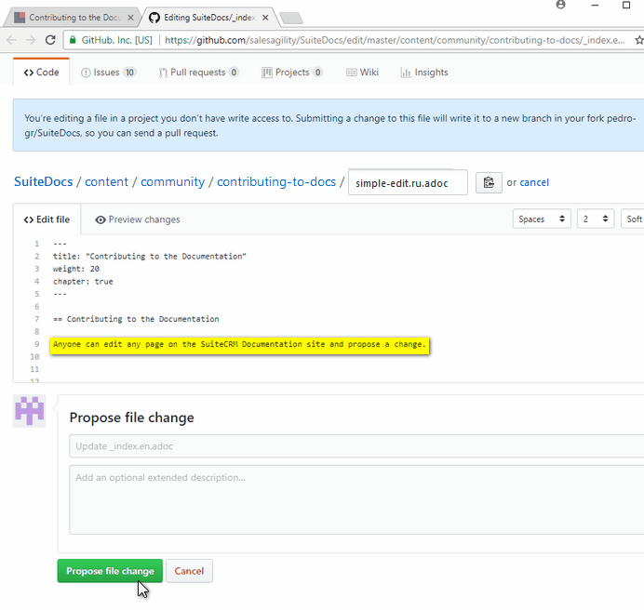Screen dimensions: 644x610
Task: Click the highlighted line 'Anyone can edit any page'
Action: tap(239, 344)
